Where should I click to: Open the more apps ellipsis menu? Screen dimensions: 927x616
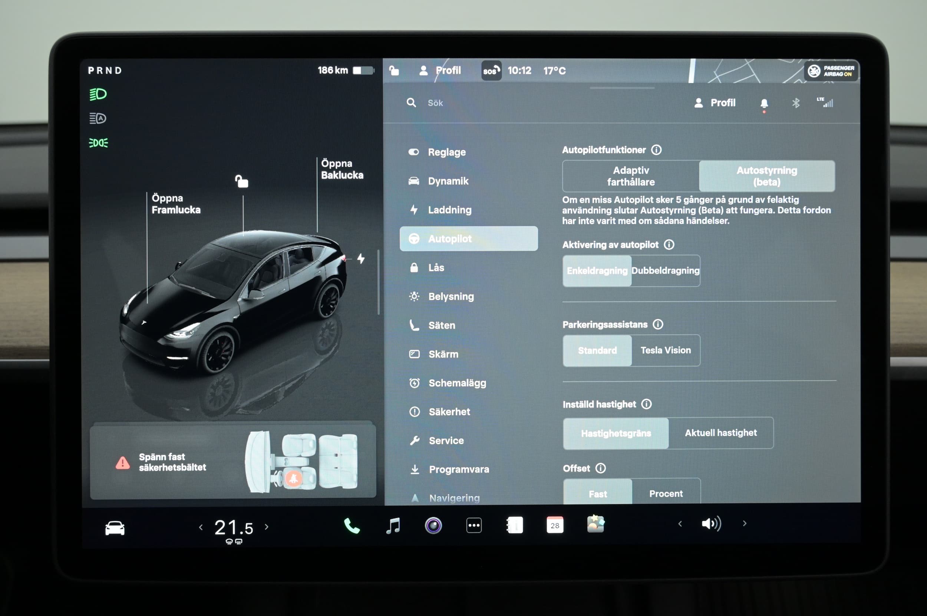click(x=474, y=526)
